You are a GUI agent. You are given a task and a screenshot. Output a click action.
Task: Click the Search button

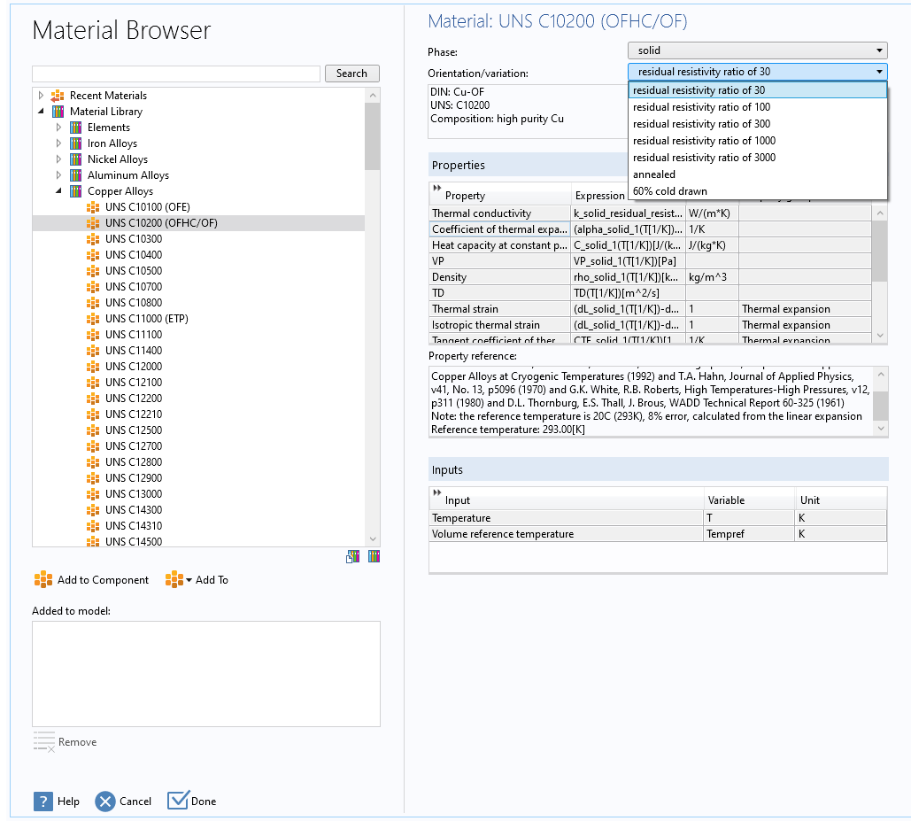(351, 74)
